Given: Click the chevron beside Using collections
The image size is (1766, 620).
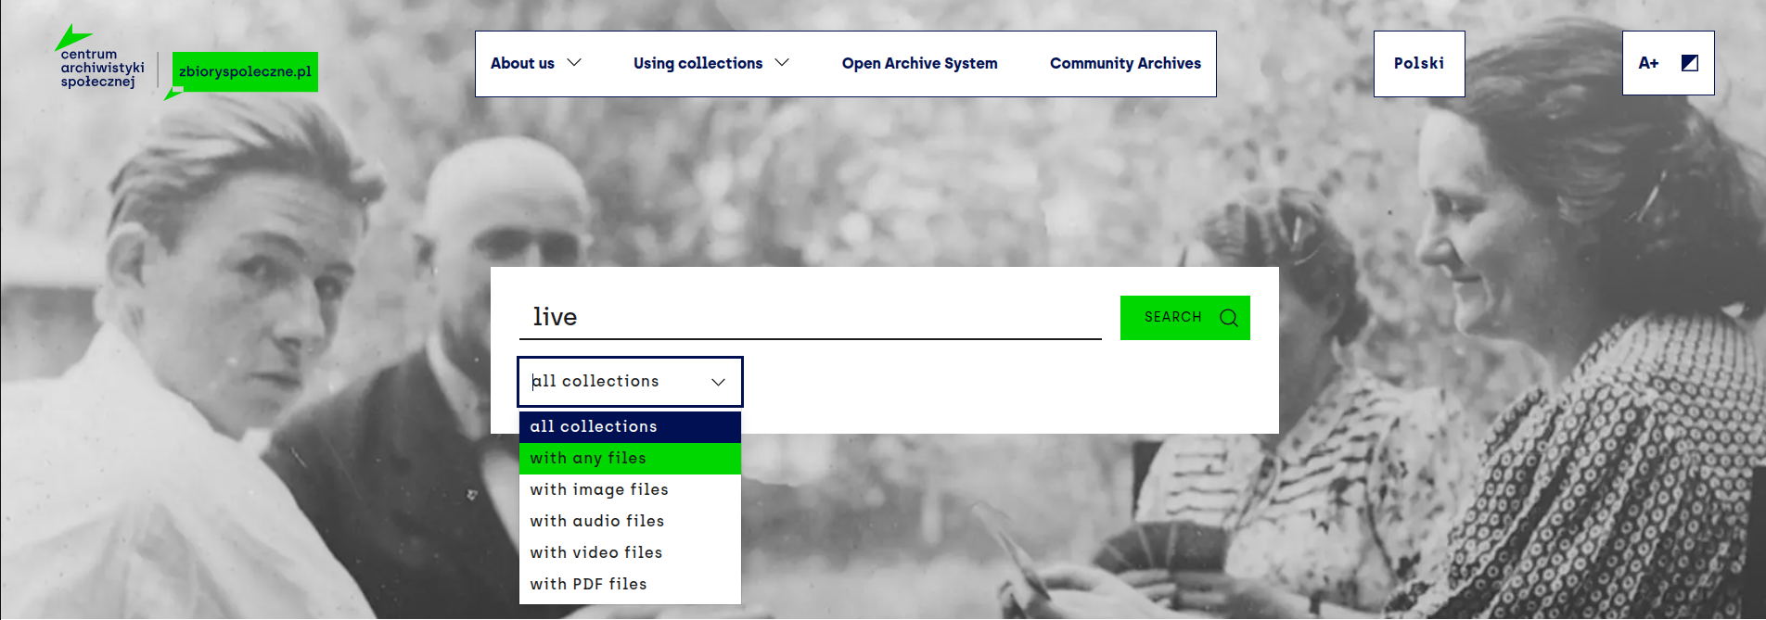Looking at the screenshot, I should coord(782,63).
